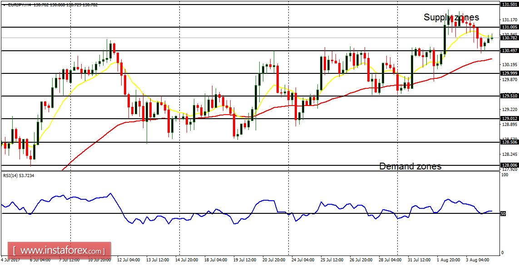
Task: Click the 129.510 price level label
Action: point(510,96)
